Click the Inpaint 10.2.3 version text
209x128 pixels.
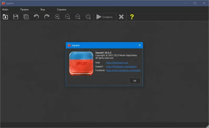pos(103,53)
